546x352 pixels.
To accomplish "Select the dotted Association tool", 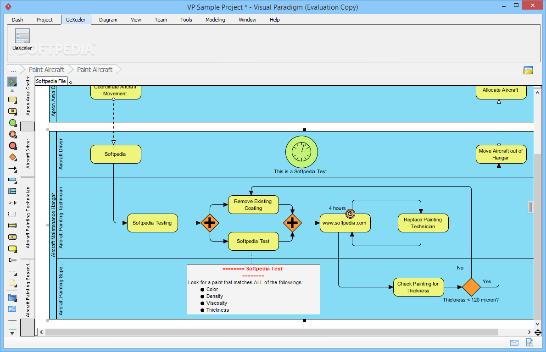I will click(12, 272).
